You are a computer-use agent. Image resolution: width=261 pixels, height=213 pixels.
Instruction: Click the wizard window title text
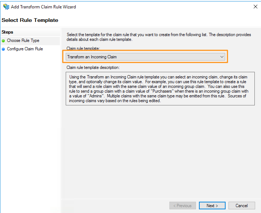pyautogui.click(x=44, y=7)
